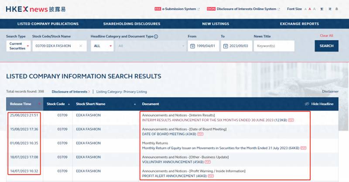Sort by Release Time column
The width and height of the screenshot is (349, 182).
[x=25, y=104]
